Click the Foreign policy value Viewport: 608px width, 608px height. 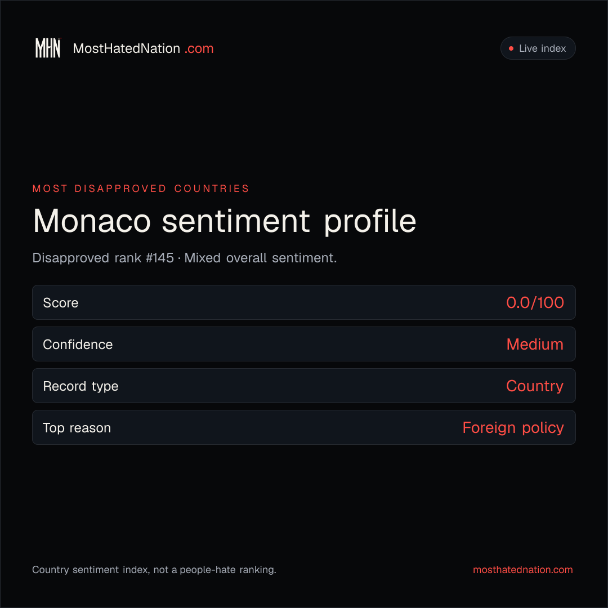click(513, 428)
